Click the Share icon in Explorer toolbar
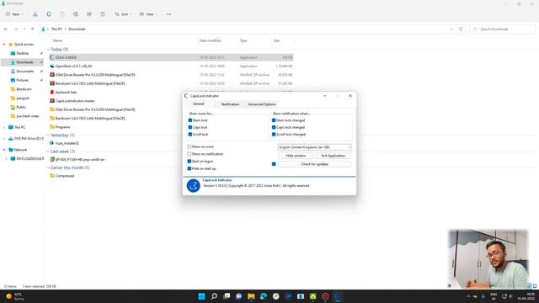Viewport: 539px width, 303px height. [89, 14]
